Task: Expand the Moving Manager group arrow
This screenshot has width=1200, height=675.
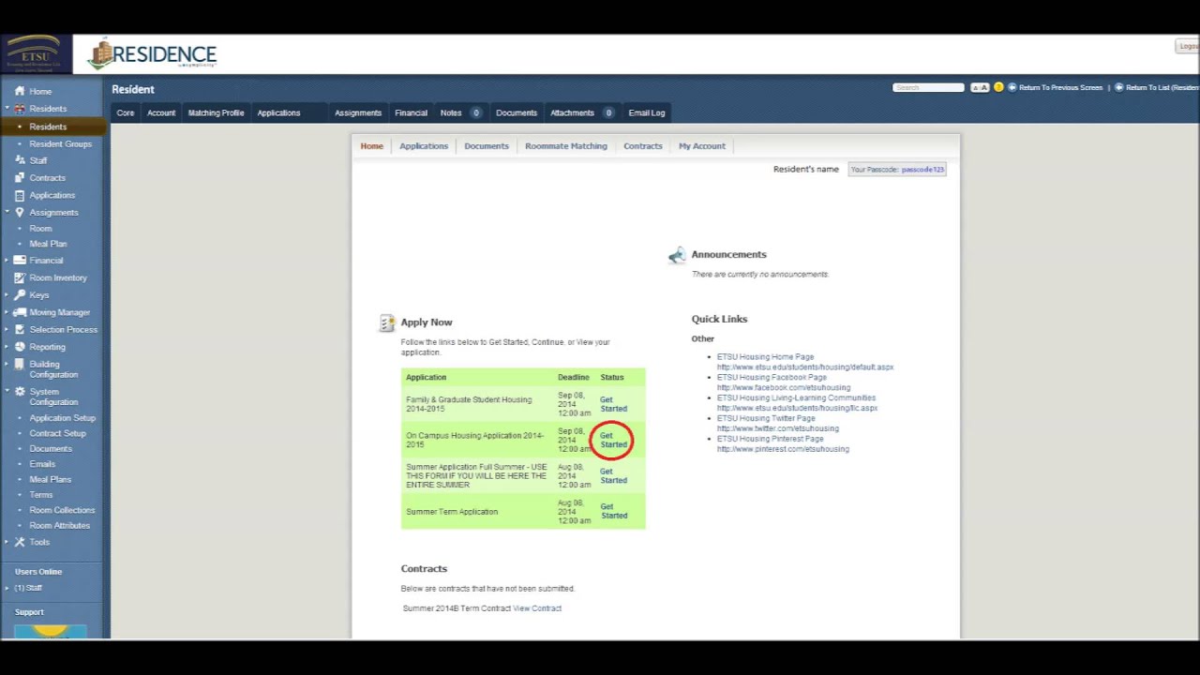Action: 7,312
